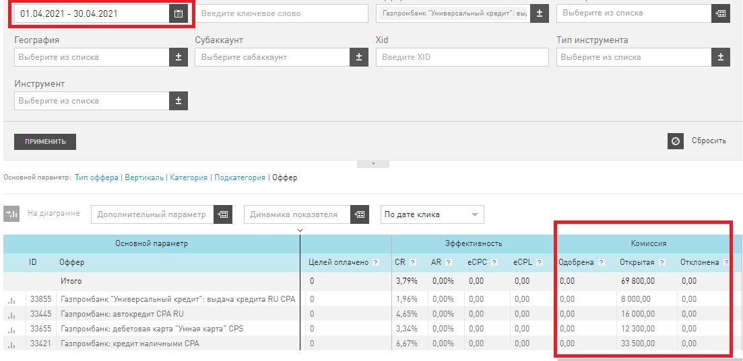Switch main parameter to Подкатегория
The width and height of the screenshot is (743, 361).
pos(240,177)
